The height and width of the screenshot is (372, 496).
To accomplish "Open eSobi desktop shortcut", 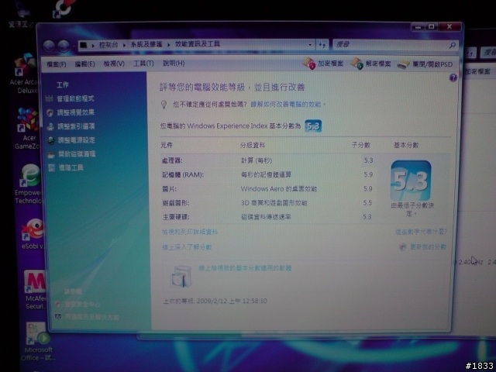I will 33,233.
